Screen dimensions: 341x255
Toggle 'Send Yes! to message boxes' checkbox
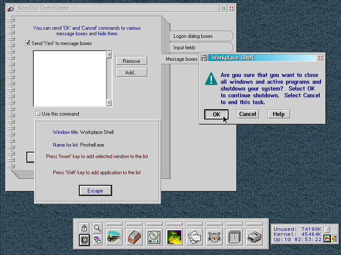click(28, 43)
